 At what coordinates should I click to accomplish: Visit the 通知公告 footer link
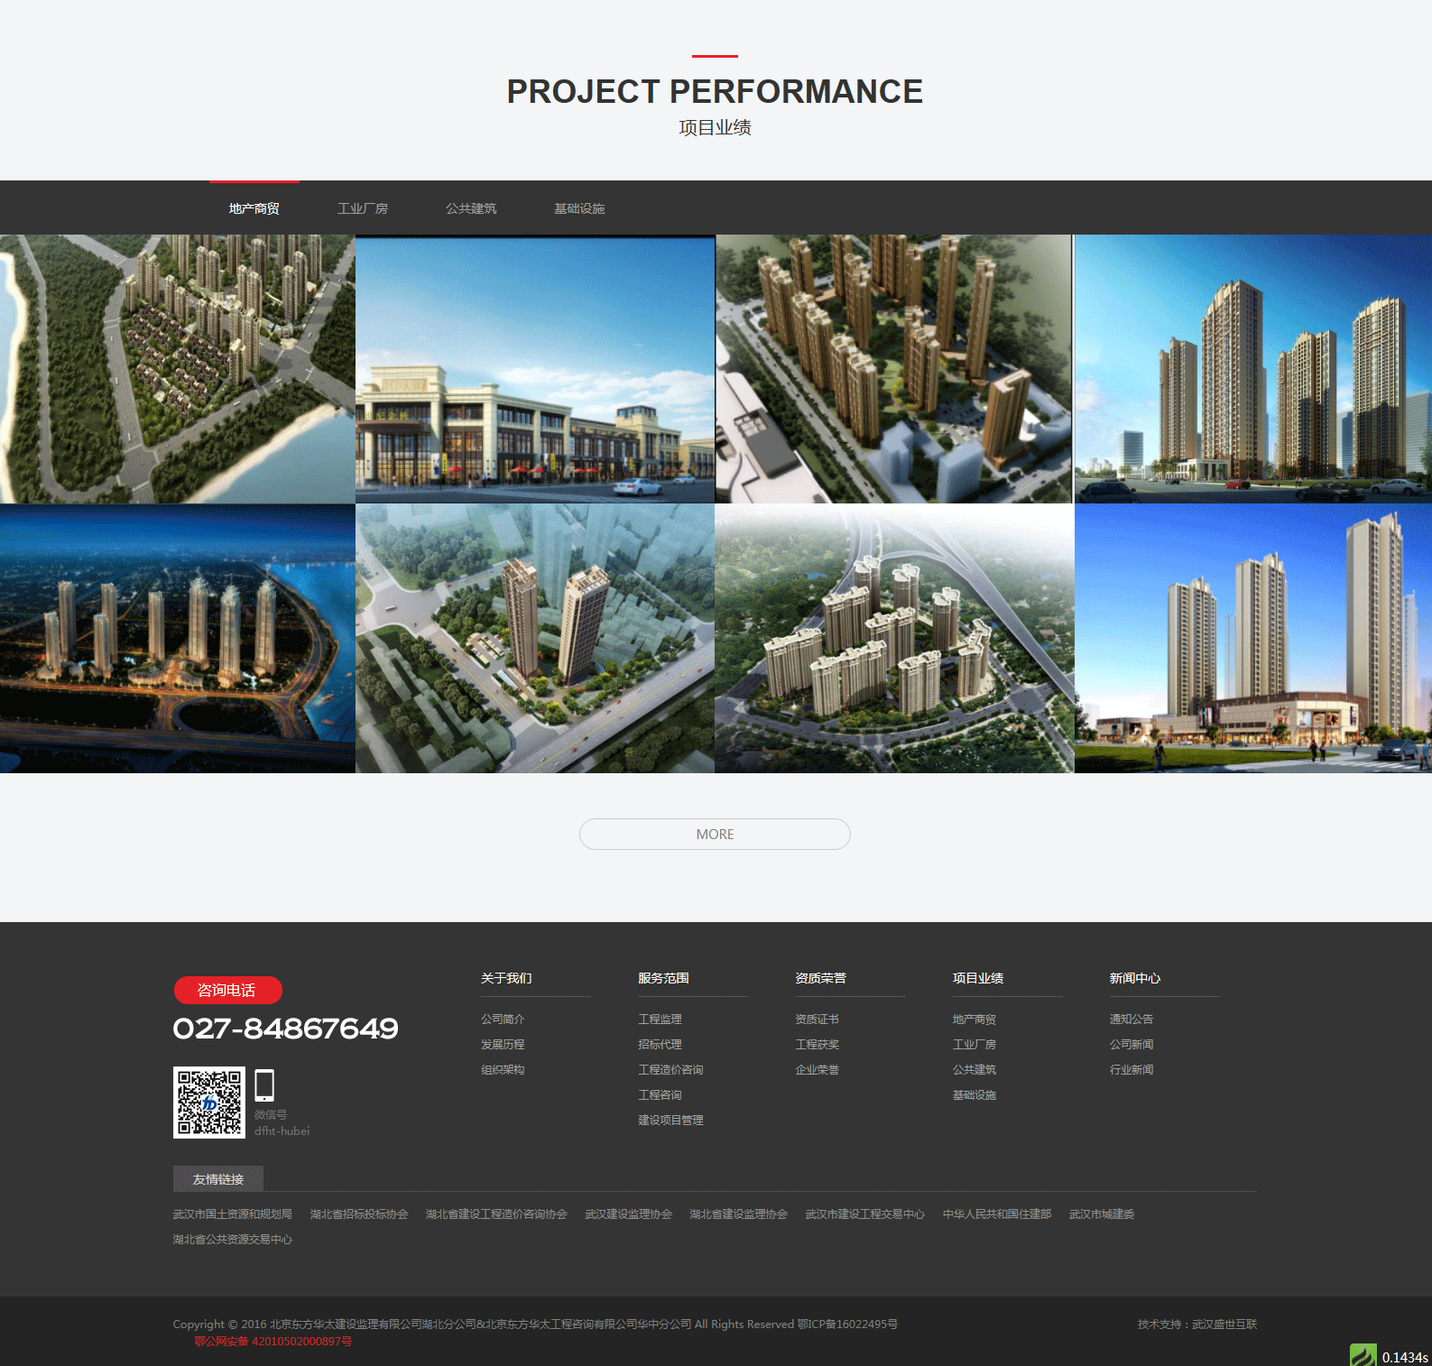click(x=1131, y=1019)
